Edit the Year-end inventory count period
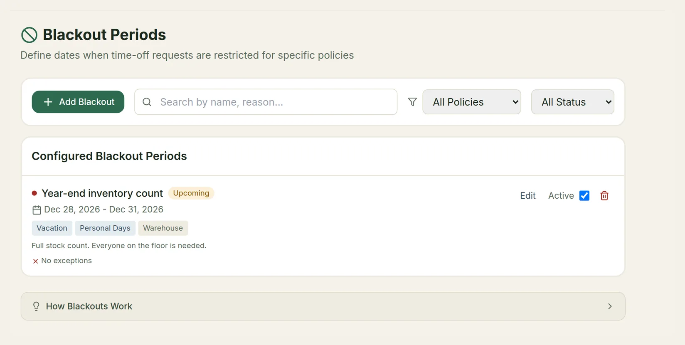 click(x=528, y=196)
